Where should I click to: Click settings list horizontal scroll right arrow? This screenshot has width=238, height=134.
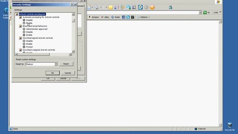pyautogui.click(x=70, y=54)
